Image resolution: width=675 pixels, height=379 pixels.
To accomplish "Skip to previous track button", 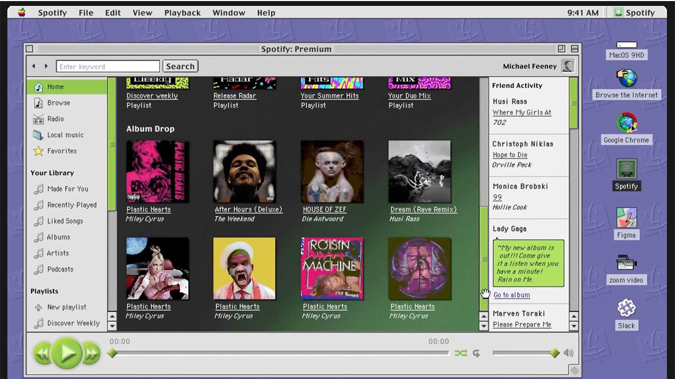I will (42, 353).
